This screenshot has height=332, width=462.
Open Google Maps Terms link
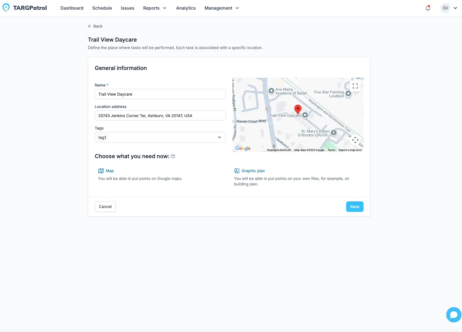332,150
